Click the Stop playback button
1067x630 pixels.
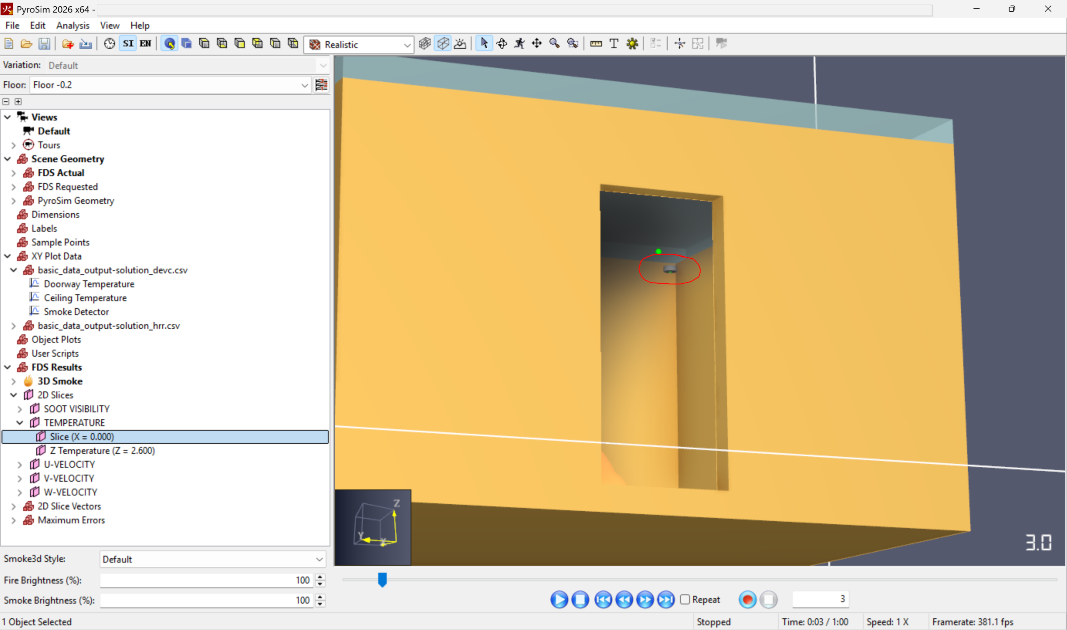pos(580,600)
